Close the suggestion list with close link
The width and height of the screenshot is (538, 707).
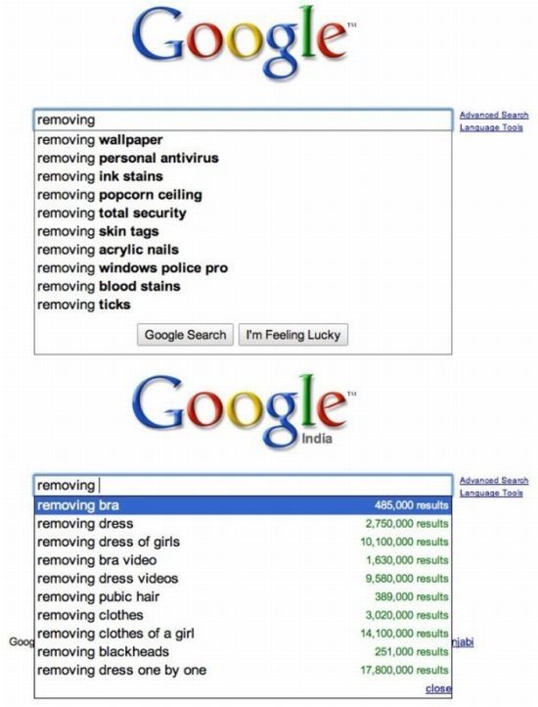[x=438, y=688]
